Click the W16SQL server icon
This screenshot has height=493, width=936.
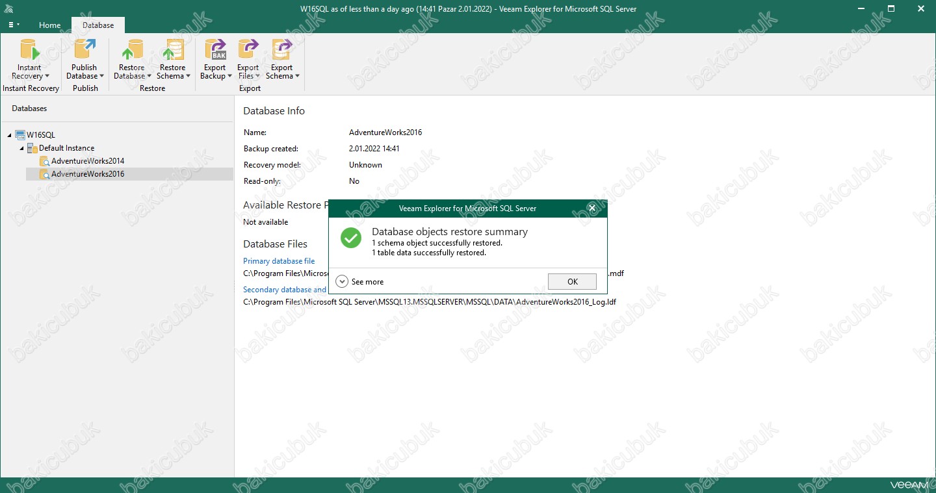point(20,135)
